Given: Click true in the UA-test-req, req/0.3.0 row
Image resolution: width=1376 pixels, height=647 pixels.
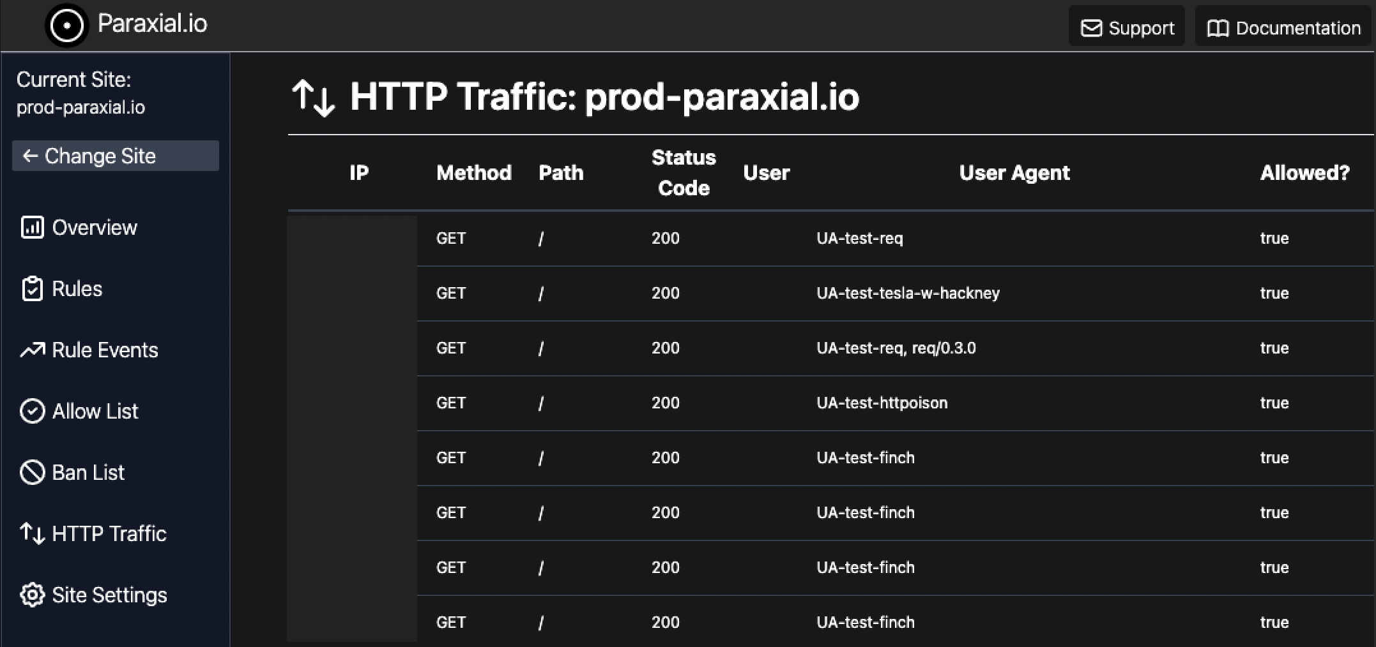Looking at the screenshot, I should pos(1274,348).
